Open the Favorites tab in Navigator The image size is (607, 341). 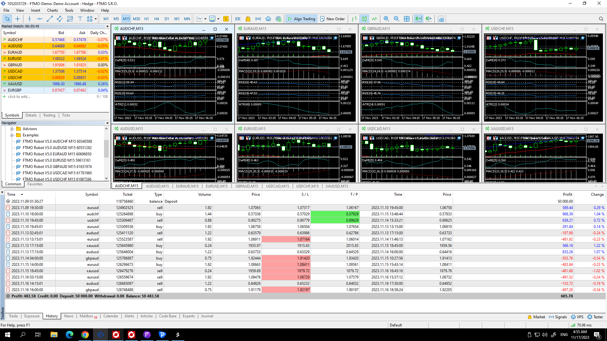point(35,184)
